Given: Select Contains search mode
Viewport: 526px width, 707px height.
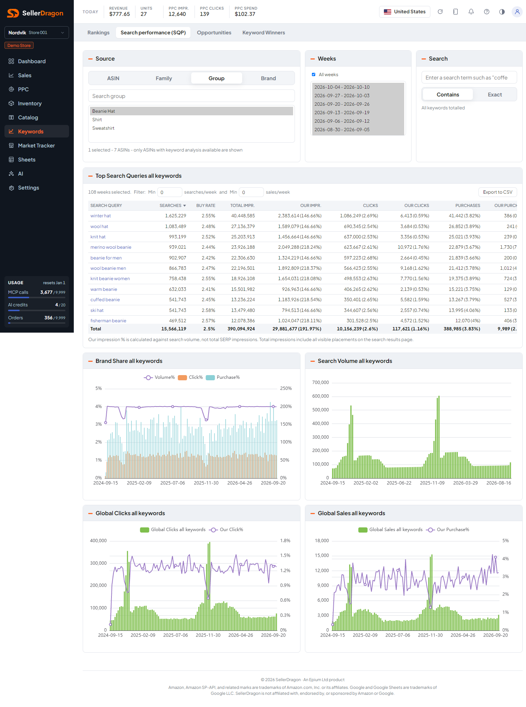Looking at the screenshot, I should (x=448, y=95).
